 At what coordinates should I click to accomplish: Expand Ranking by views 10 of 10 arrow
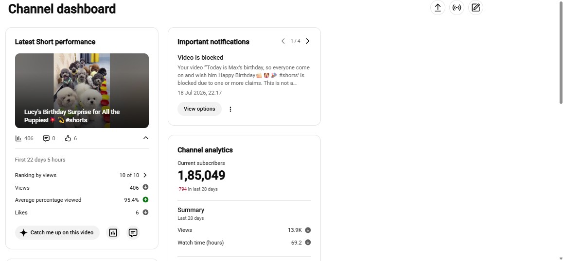[145, 175]
